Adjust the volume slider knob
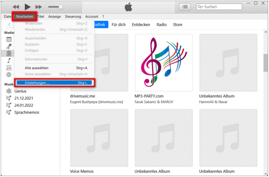 [61, 7]
